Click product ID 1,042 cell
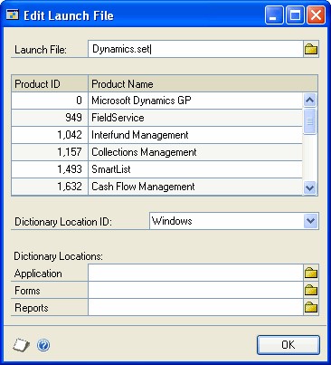The width and height of the screenshot is (331, 365). 50,135
